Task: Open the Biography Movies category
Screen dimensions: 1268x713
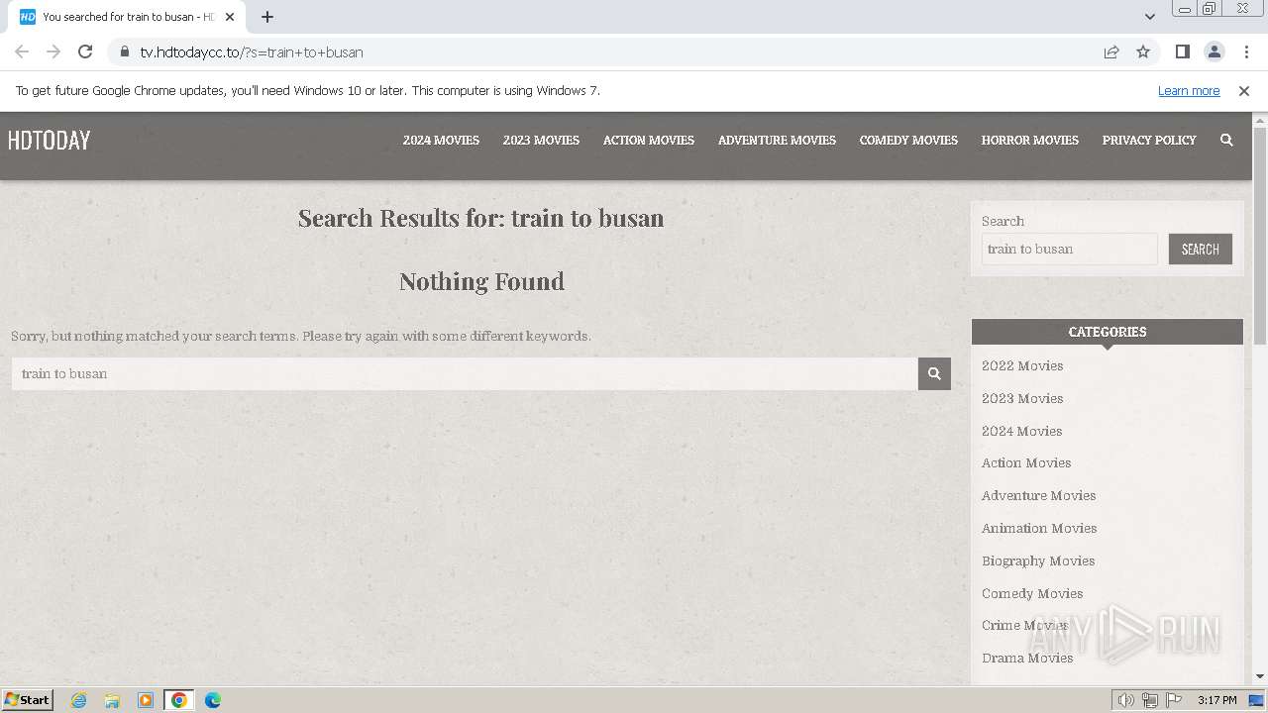Action: click(x=1038, y=560)
